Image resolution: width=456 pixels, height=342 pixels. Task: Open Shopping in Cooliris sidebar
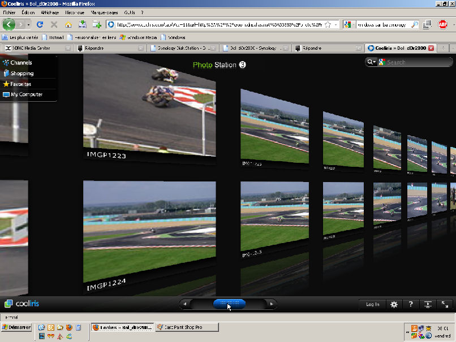(x=19, y=73)
